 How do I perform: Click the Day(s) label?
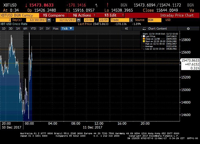tap(17, 20)
